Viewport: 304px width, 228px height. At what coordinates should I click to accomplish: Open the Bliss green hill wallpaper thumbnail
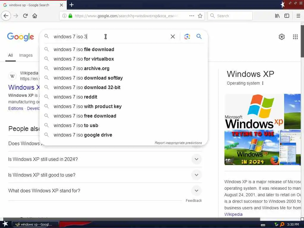coord(292,112)
